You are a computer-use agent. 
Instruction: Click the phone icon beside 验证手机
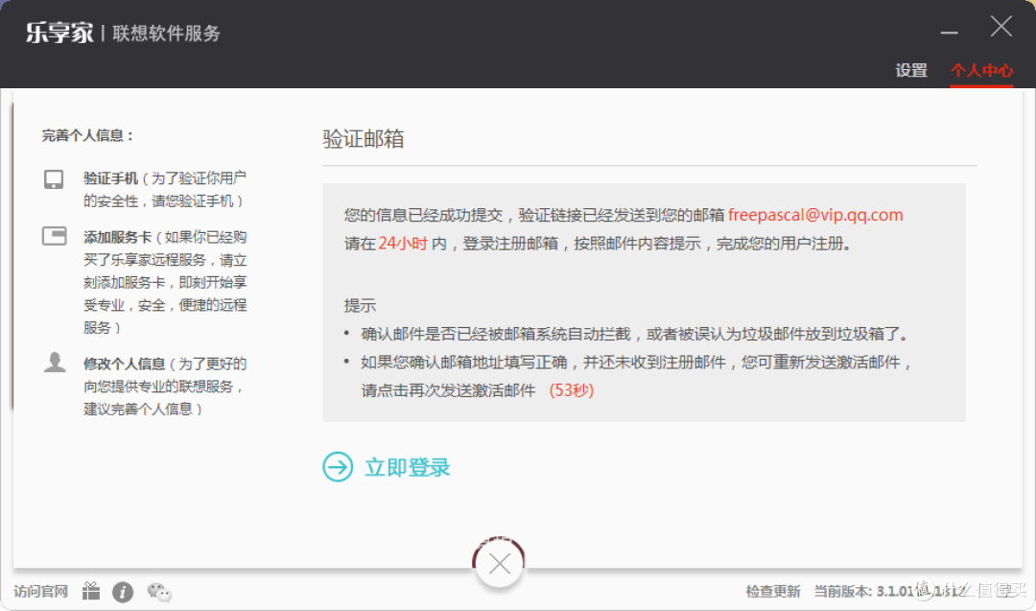pyautogui.click(x=54, y=179)
